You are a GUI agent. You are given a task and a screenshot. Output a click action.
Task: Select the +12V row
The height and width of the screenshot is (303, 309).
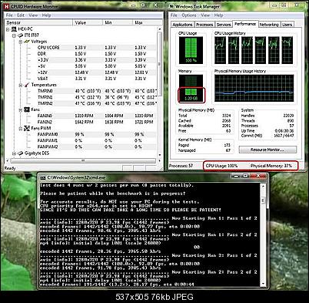pos(96,72)
